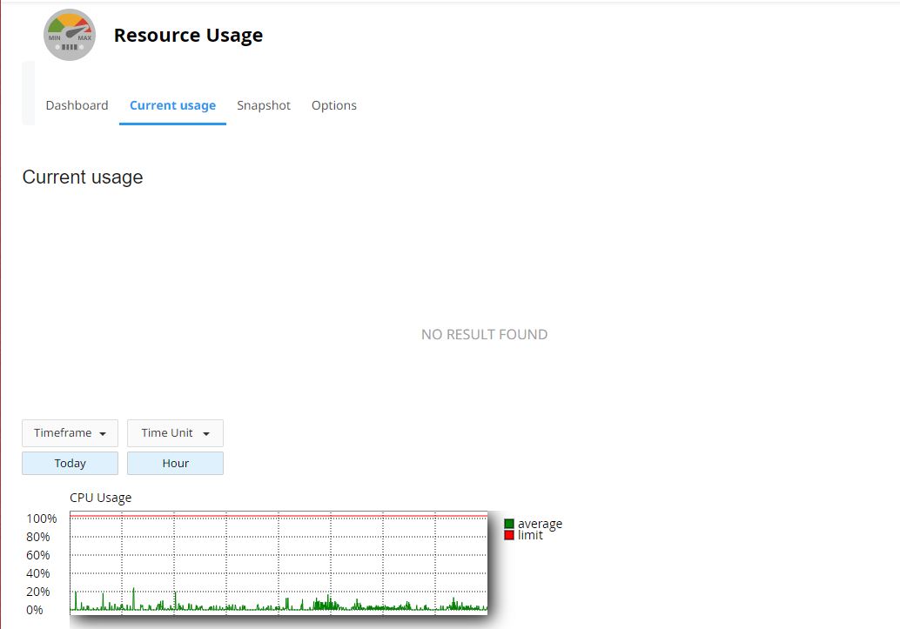The height and width of the screenshot is (629, 900).
Task: Click the Today timeframe button
Action: coord(70,463)
